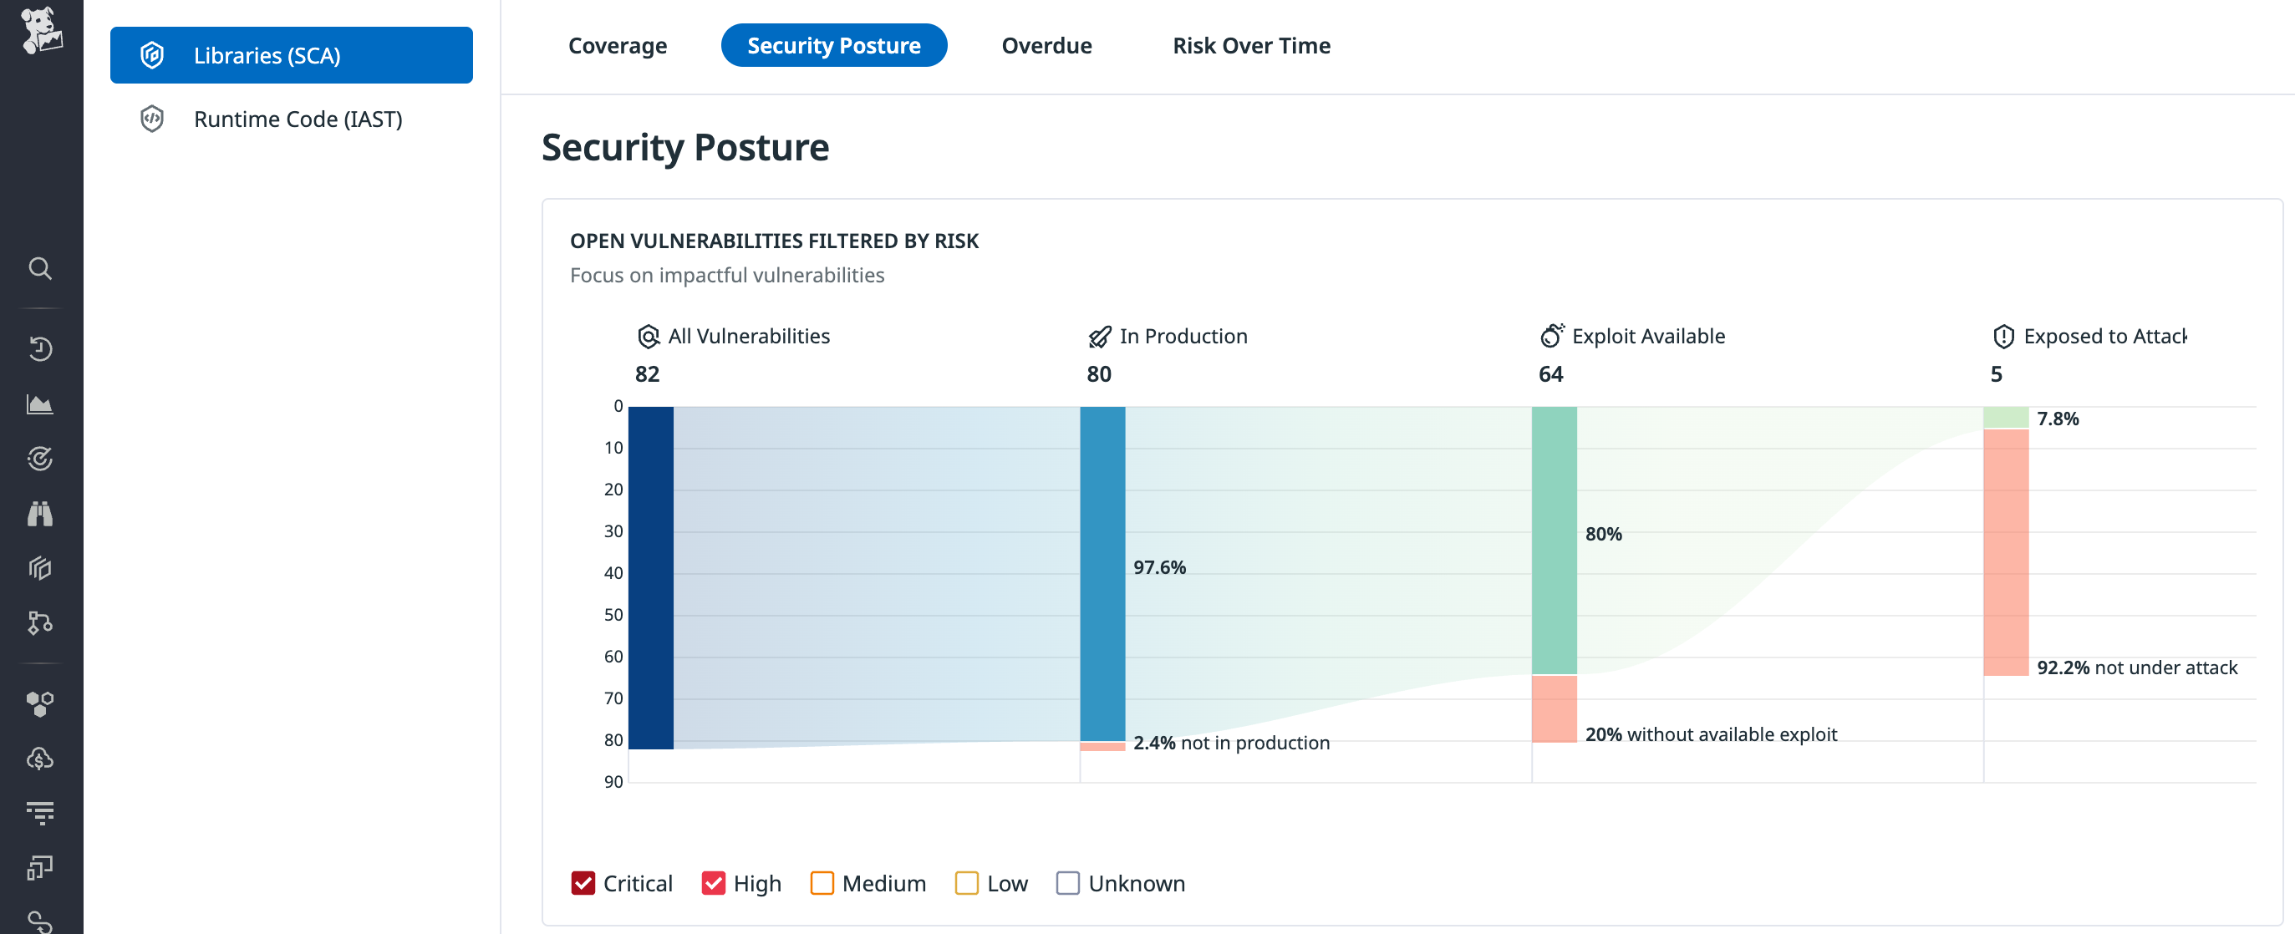Open the search icon in the left sidebar
The width and height of the screenshot is (2295, 934).
(41, 269)
